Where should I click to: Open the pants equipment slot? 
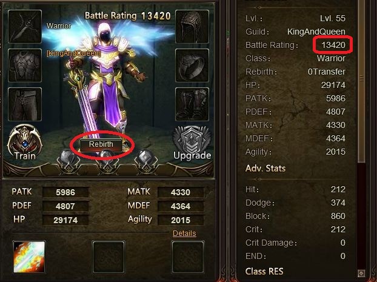click(x=25, y=104)
